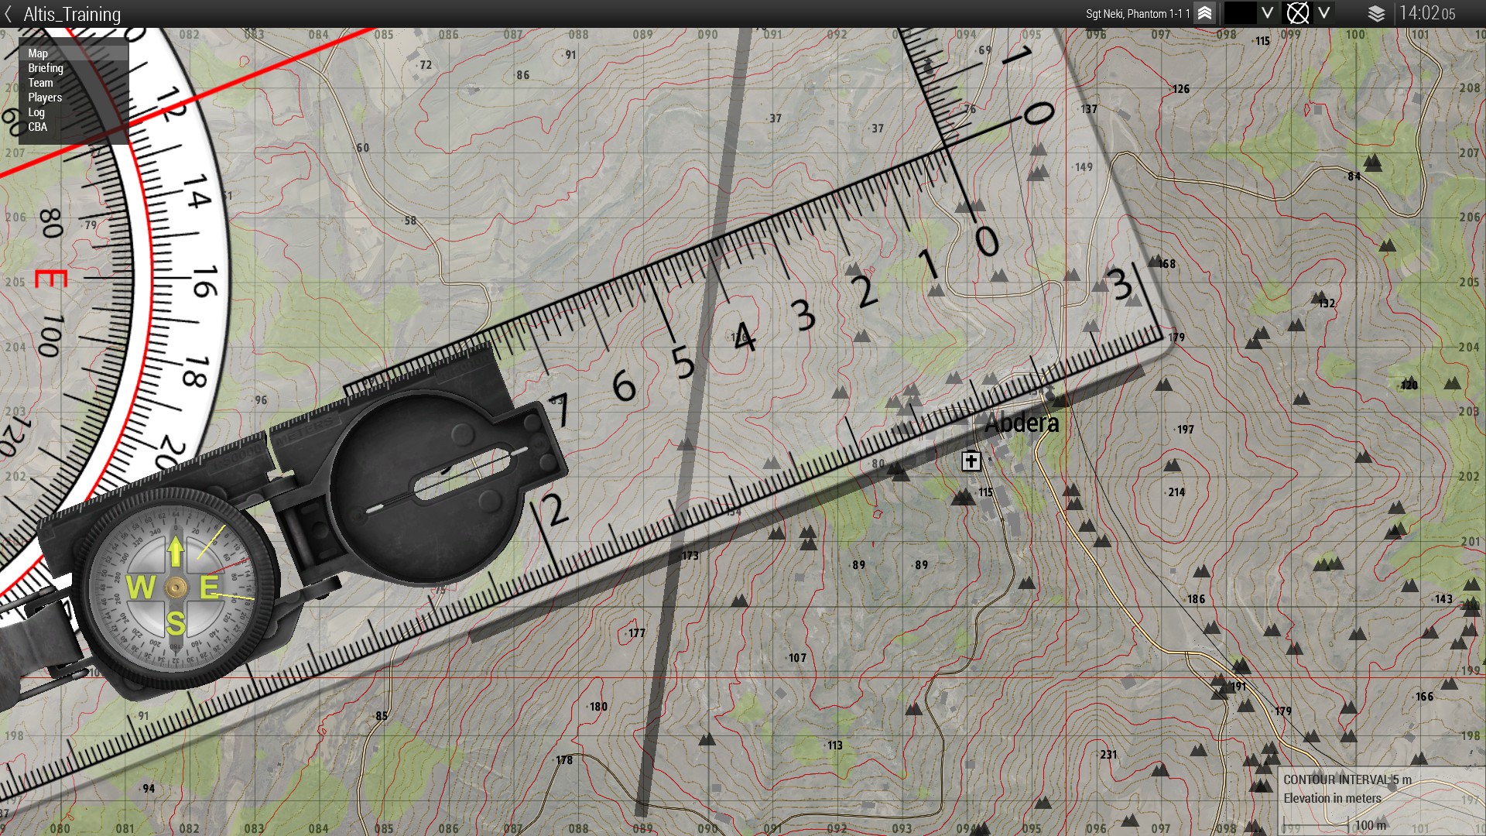Click the black marker color swatch

pyautogui.click(x=1239, y=13)
